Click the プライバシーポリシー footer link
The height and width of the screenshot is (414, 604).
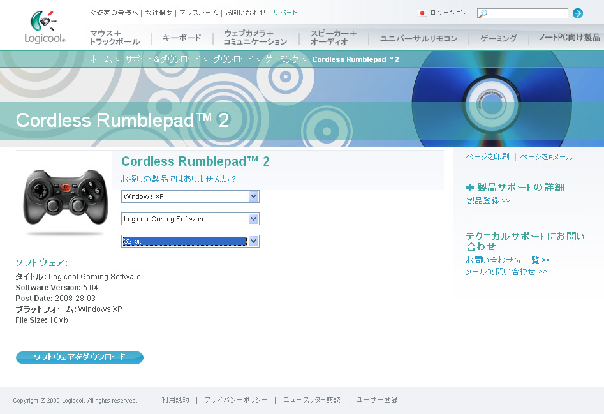(x=236, y=400)
